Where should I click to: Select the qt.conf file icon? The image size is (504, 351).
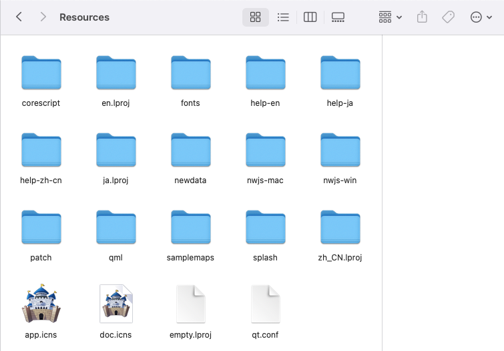(266, 304)
